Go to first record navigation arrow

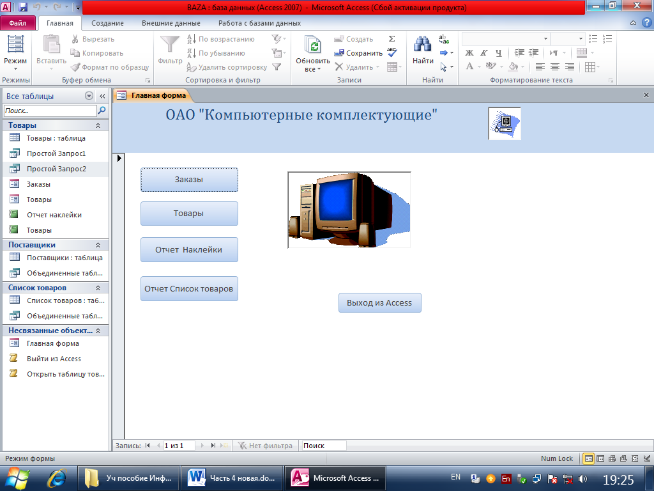point(148,446)
